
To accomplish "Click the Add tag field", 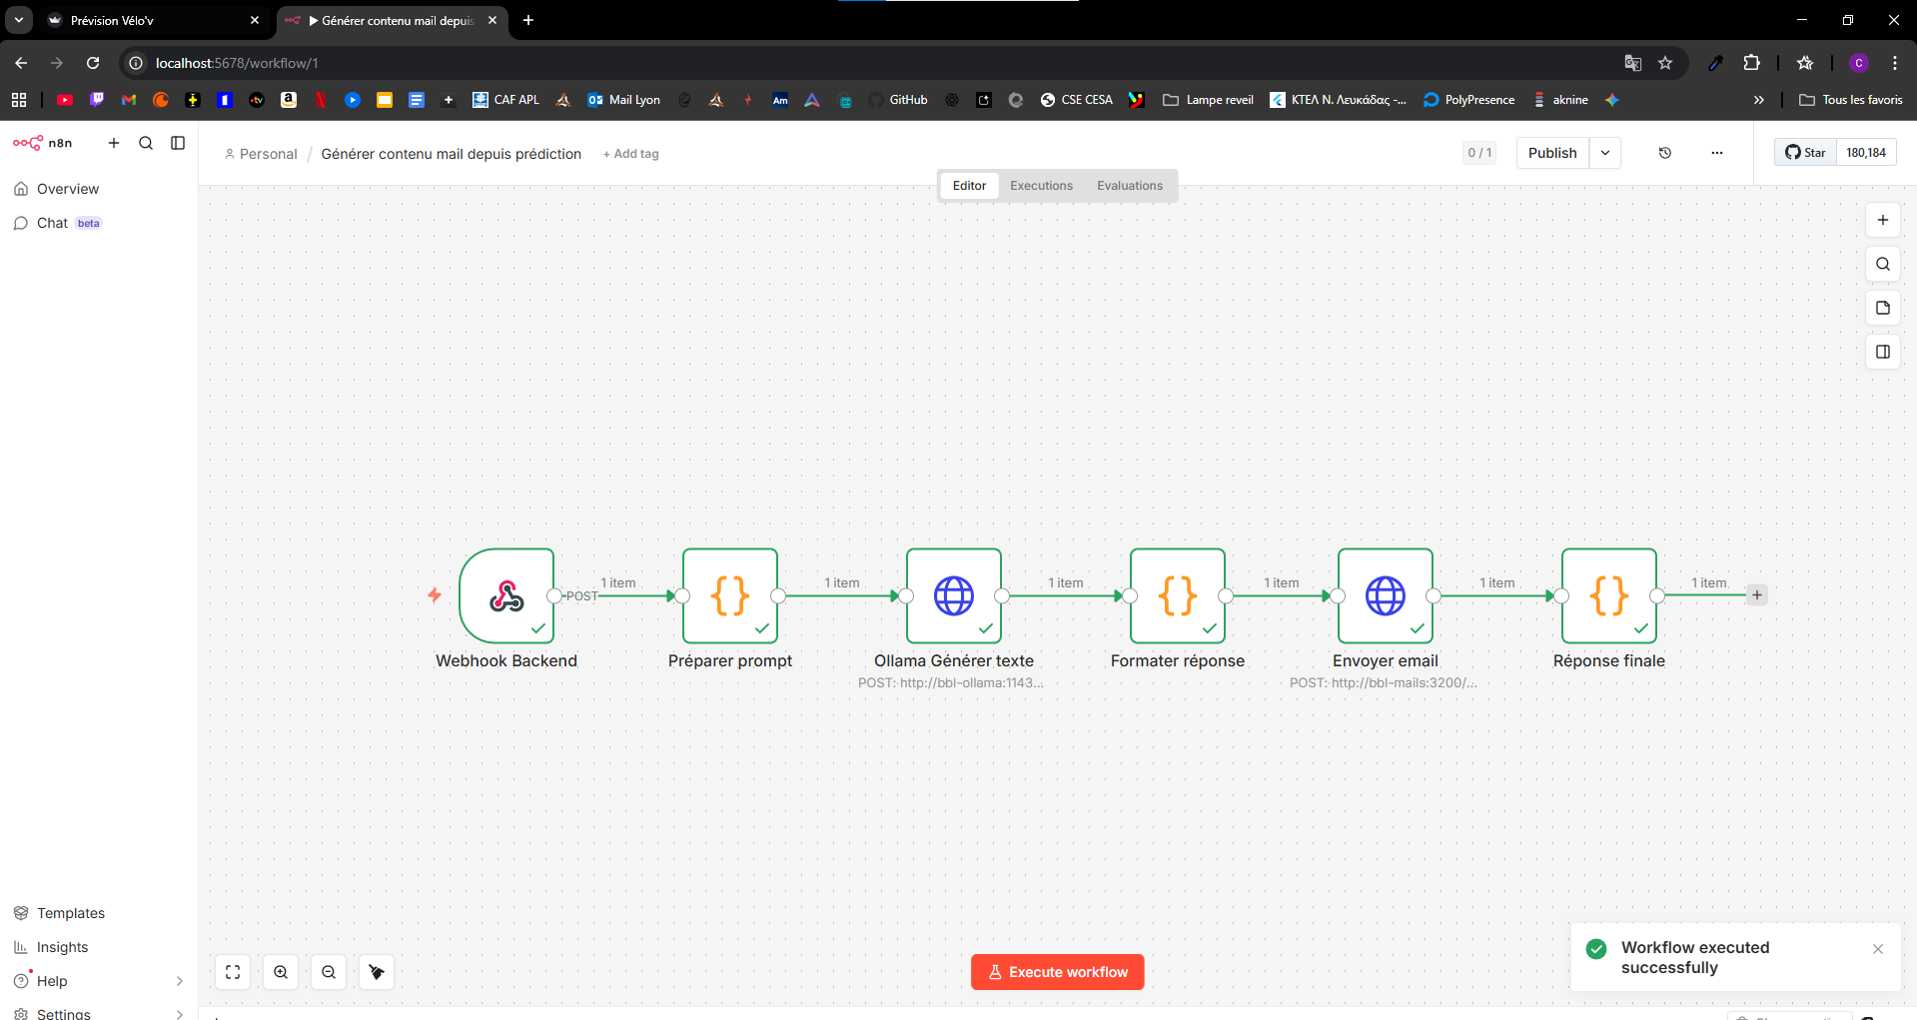I will pyautogui.click(x=631, y=154).
